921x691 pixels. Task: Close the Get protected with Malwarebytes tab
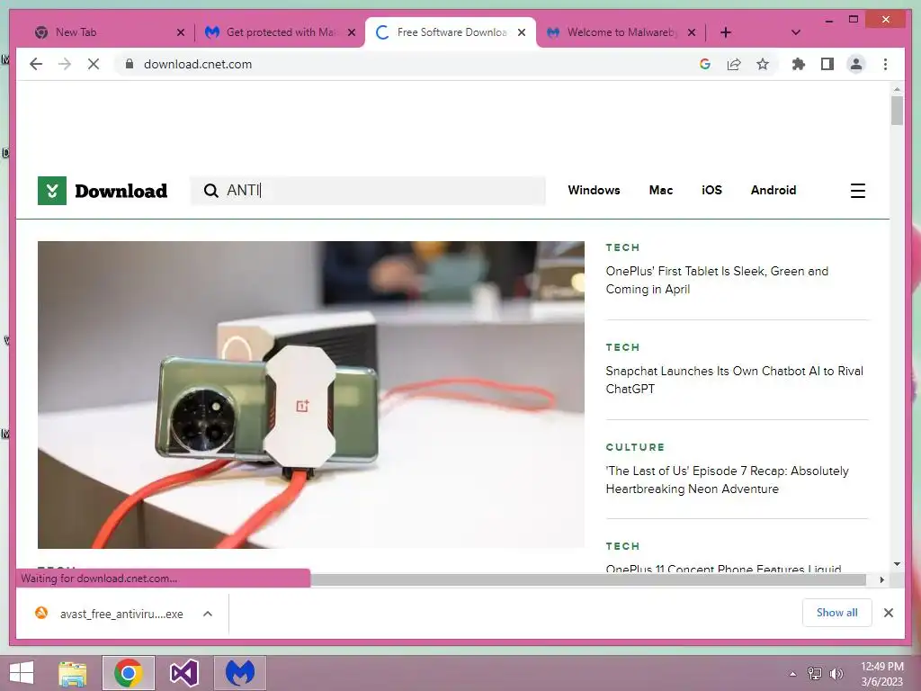click(352, 32)
